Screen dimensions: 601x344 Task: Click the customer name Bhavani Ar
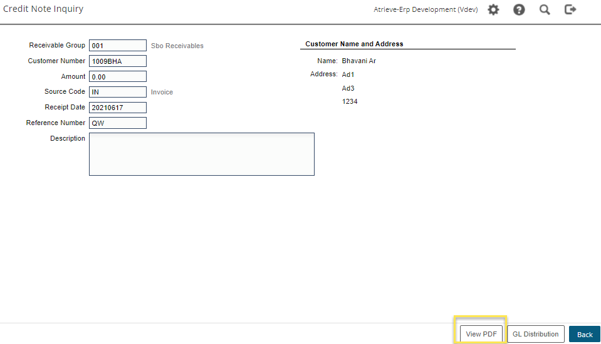pos(358,61)
